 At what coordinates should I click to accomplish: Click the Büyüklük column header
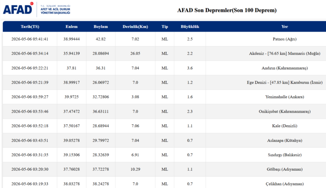click(190, 27)
